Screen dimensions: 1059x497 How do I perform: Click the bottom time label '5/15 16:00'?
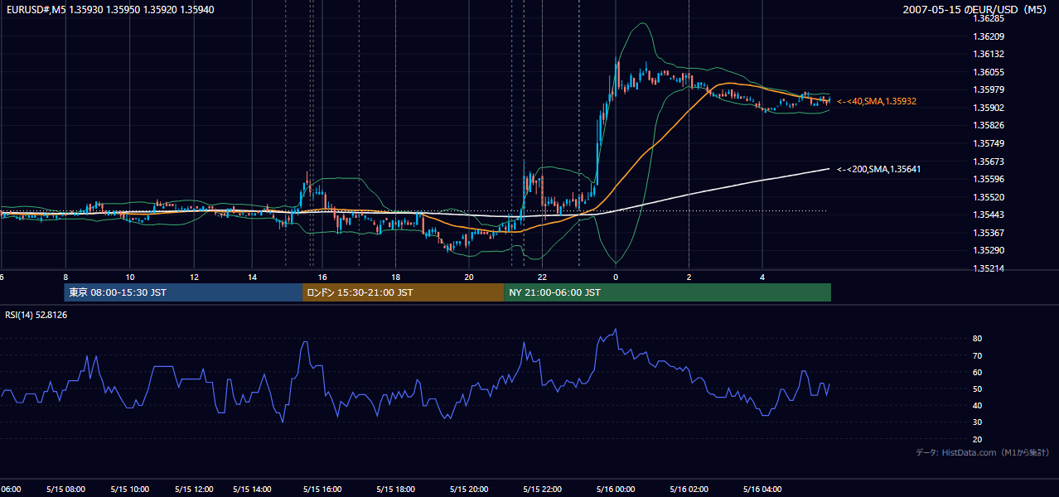(x=322, y=490)
